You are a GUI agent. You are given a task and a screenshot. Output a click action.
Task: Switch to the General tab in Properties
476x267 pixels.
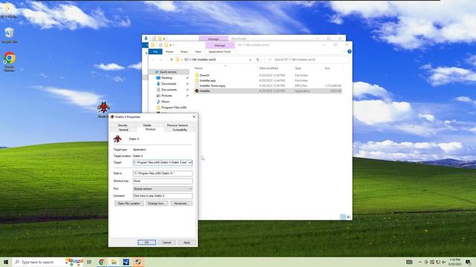coord(123,130)
